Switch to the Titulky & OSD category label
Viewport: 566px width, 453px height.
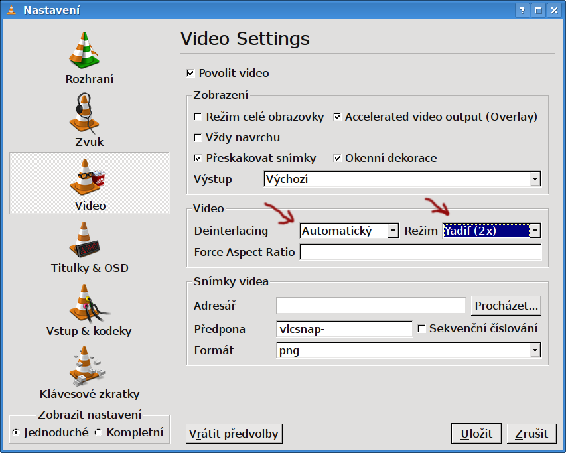click(90, 268)
